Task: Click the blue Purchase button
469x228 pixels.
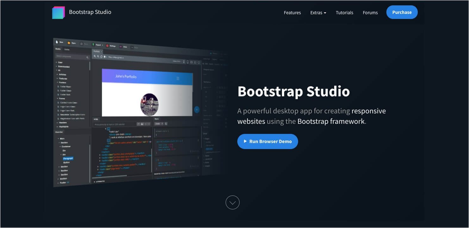Action: (402, 12)
